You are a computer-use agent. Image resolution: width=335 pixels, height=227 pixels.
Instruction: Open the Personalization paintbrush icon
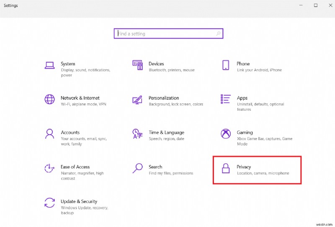(137, 99)
